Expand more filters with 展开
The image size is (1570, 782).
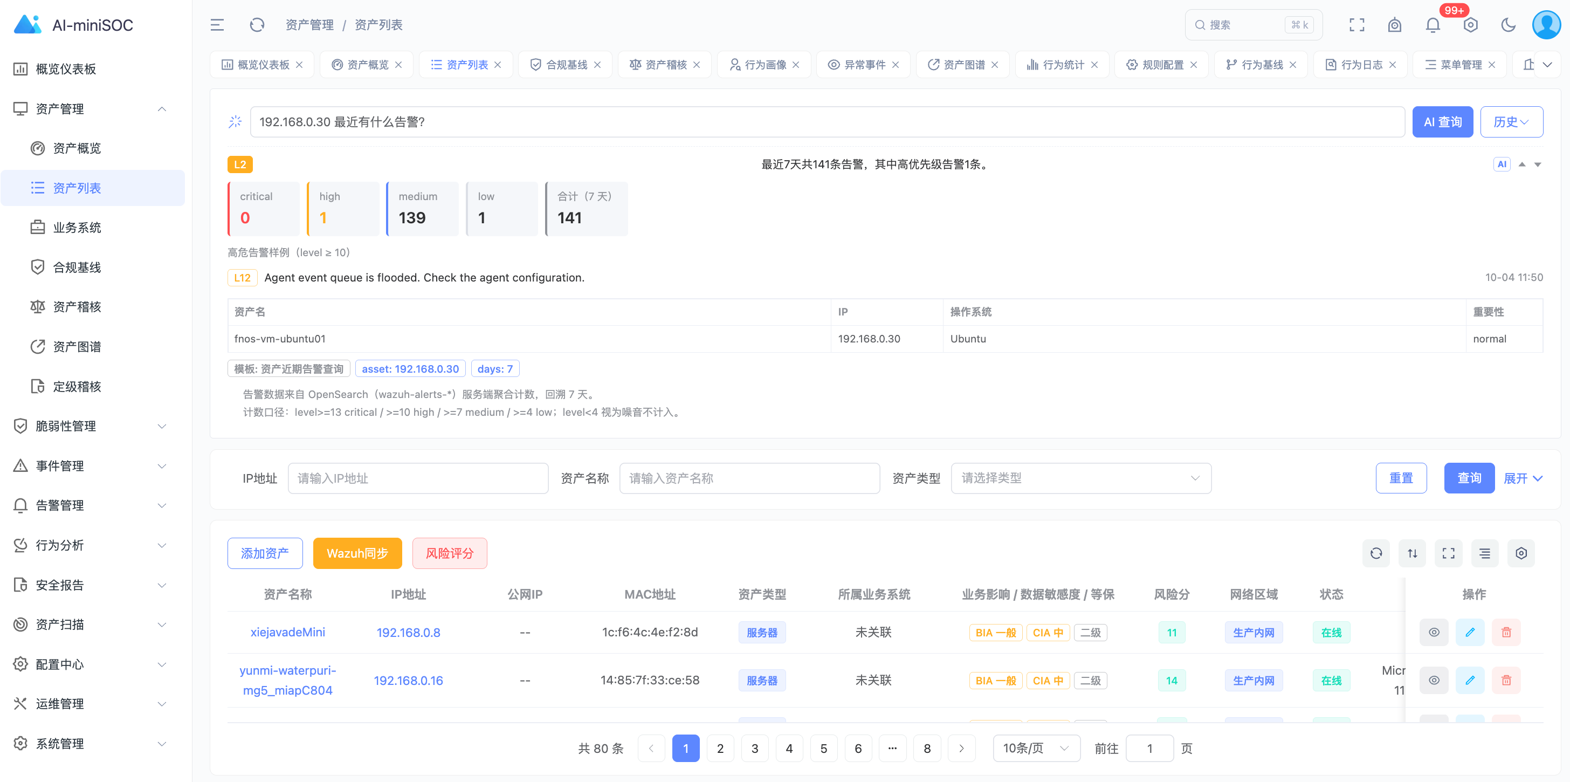click(x=1523, y=478)
